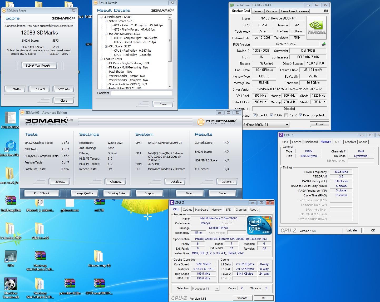Collapse the CPU Score tree node
This screenshot has width=380, height=302.
click(x=106, y=46)
